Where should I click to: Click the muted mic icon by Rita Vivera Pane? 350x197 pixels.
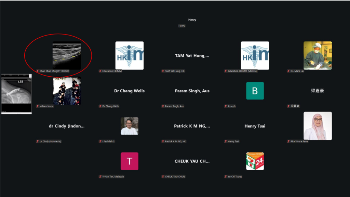click(288, 142)
